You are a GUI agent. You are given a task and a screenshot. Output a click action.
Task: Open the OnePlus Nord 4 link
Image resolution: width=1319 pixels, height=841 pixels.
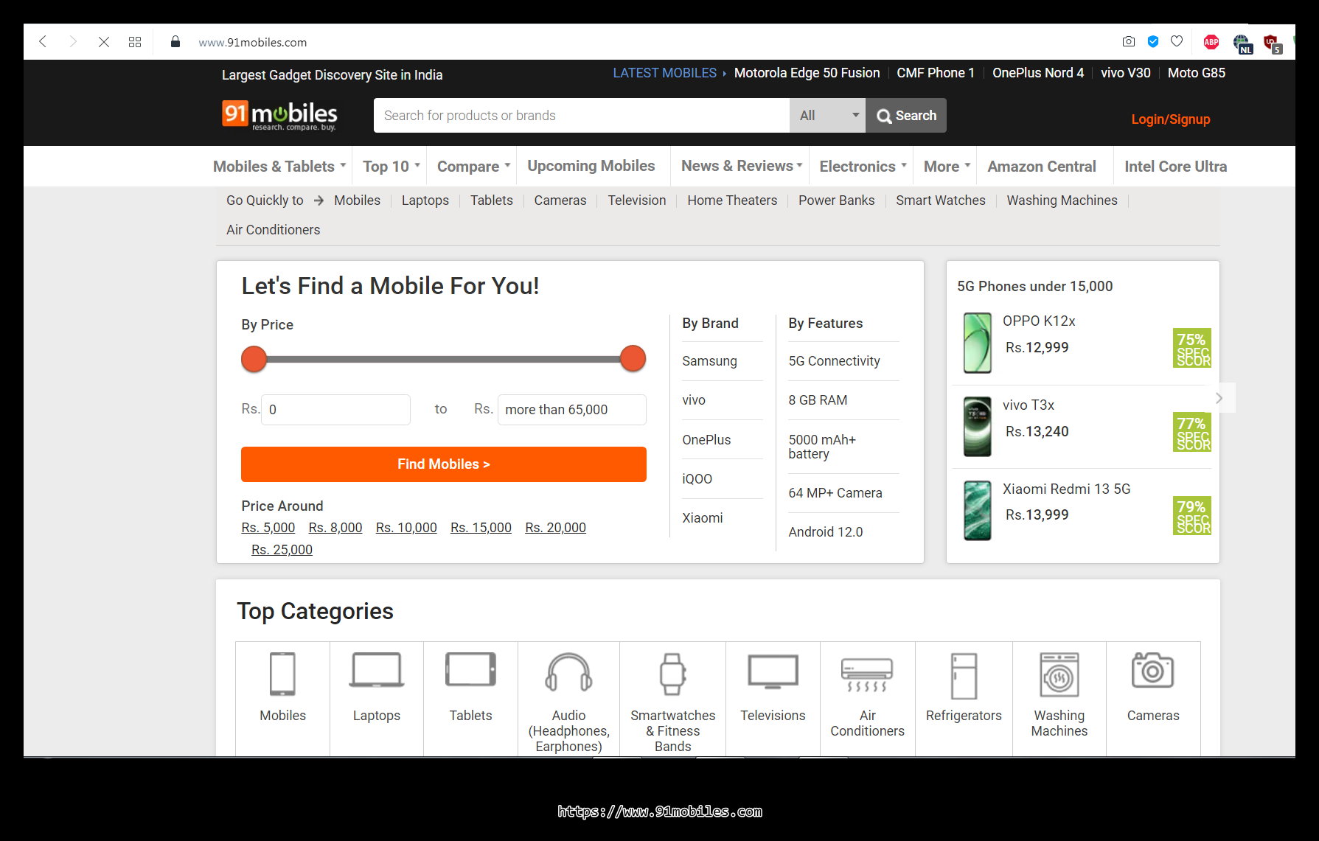pos(1038,73)
